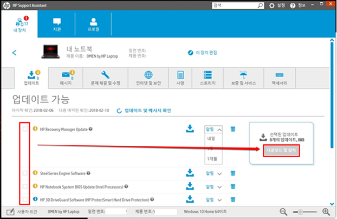The width and height of the screenshot is (337, 219).
Task: Switch to the 보증 및 서비스 tab
Action: point(243,78)
